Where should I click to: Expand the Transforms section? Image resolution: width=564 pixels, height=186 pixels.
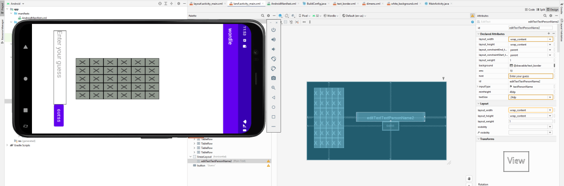click(x=478, y=139)
